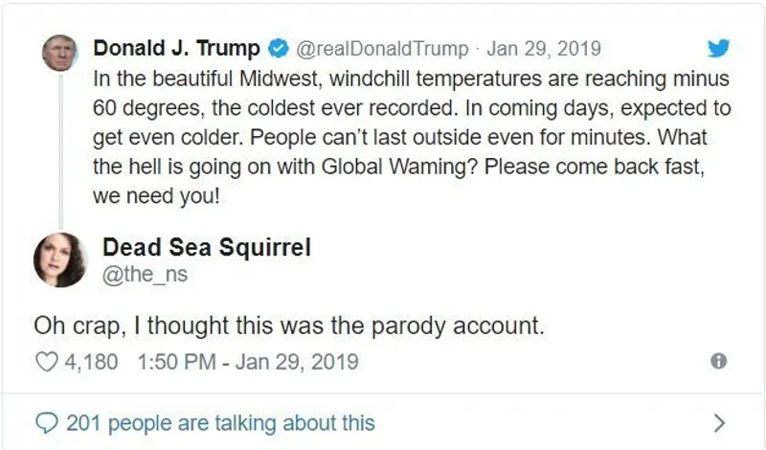The height and width of the screenshot is (450, 766).
Task: Click the blue Twitter bird logo
Action: click(718, 49)
